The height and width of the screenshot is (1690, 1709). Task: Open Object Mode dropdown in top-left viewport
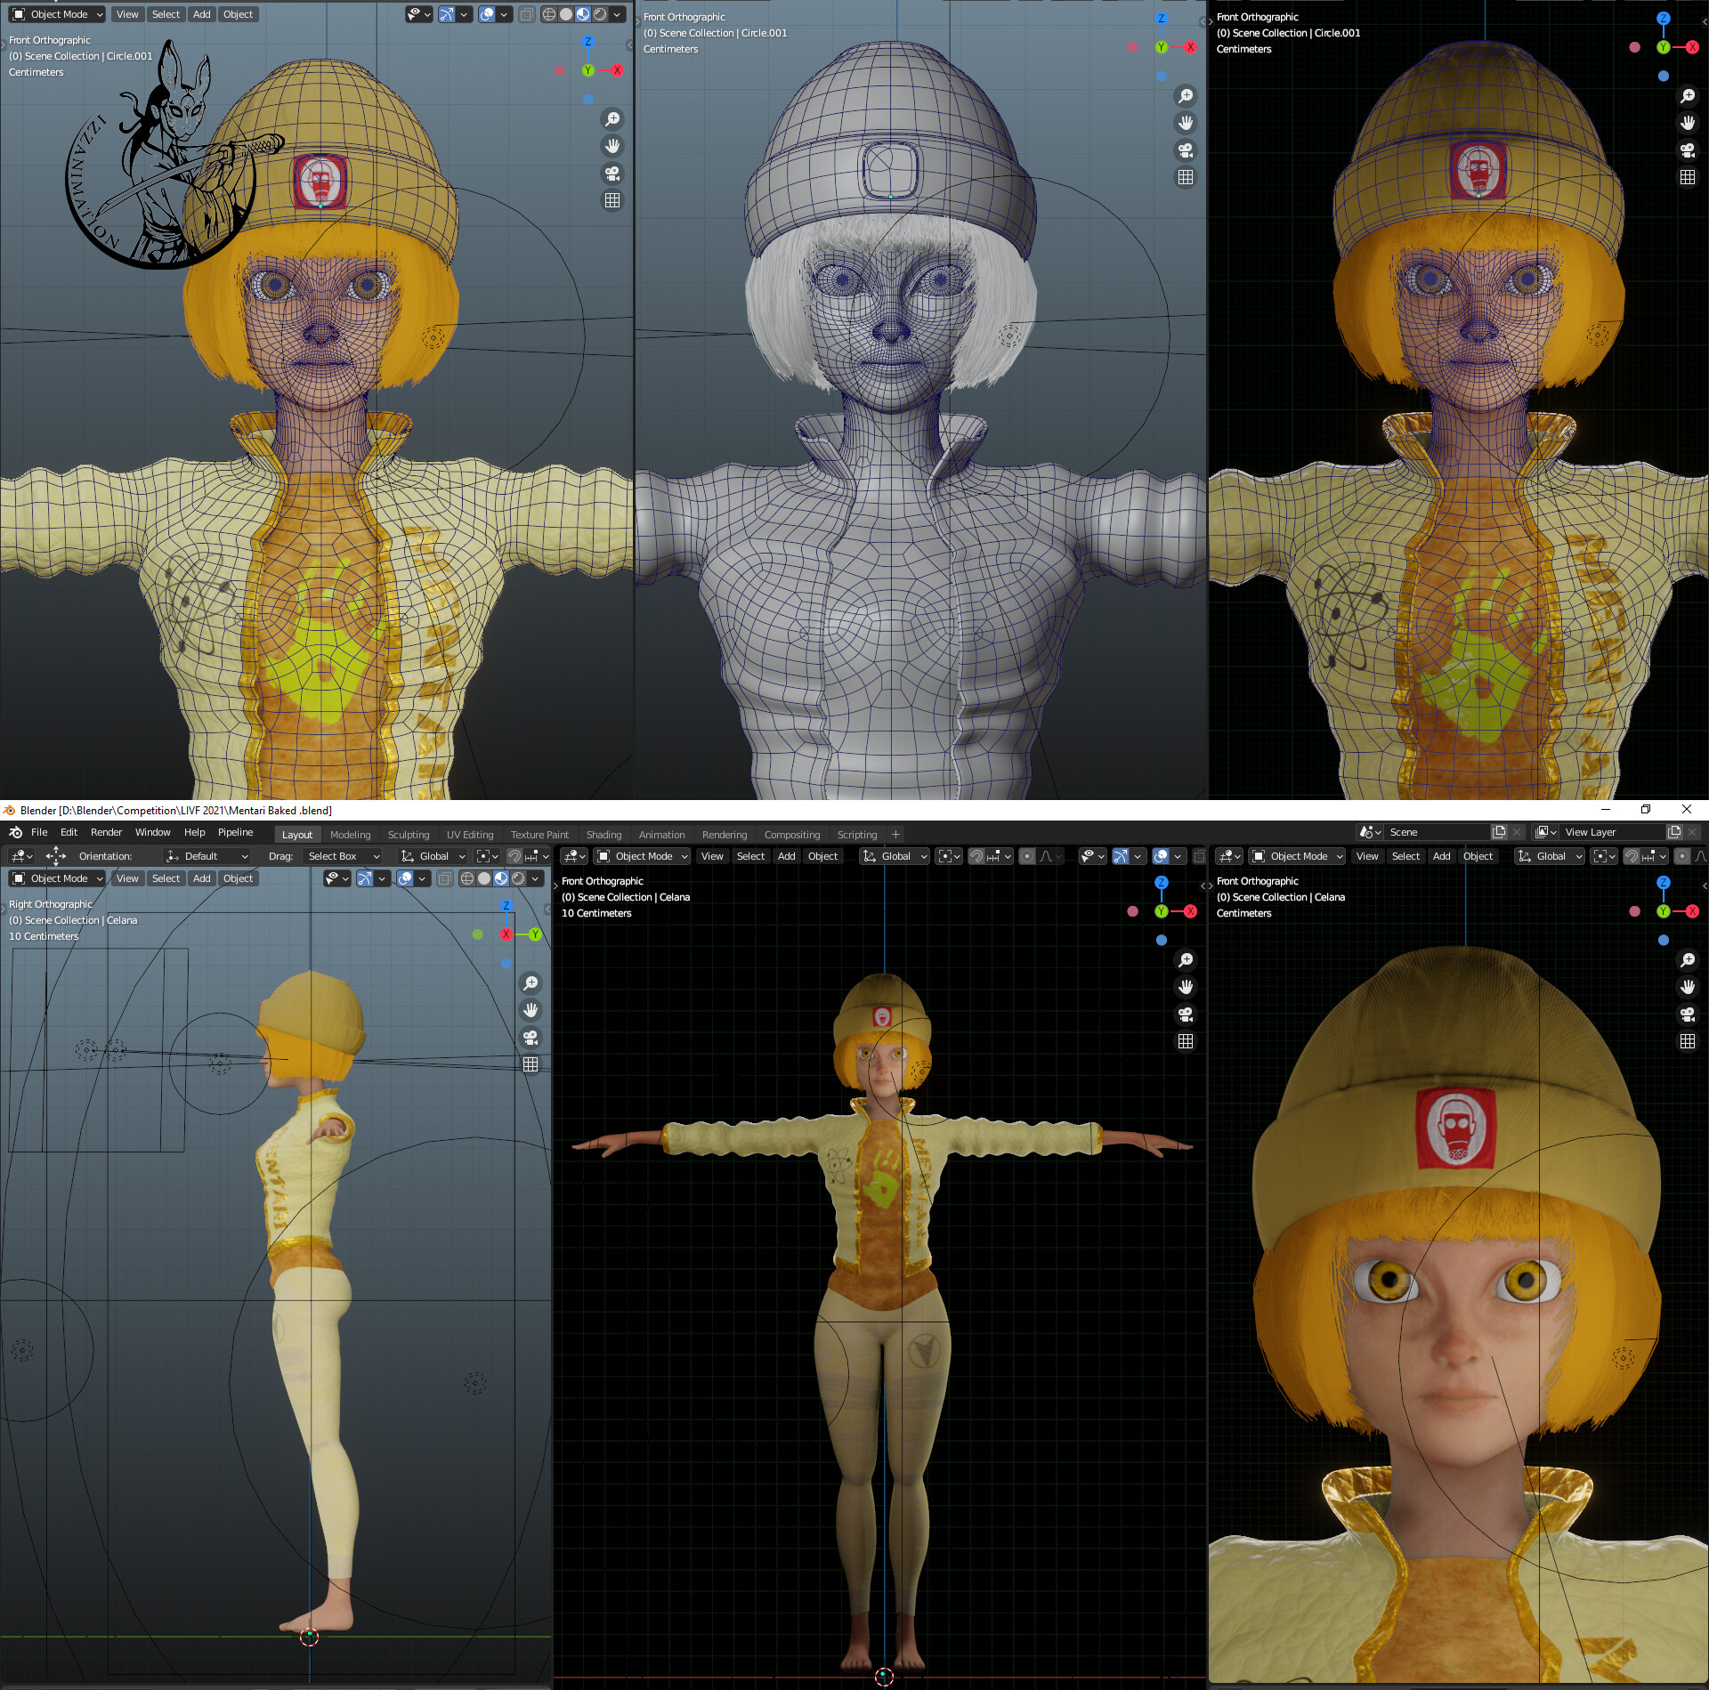(x=57, y=14)
